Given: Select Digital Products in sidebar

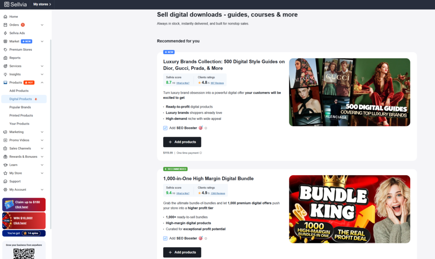Looking at the screenshot, I should [24, 99].
